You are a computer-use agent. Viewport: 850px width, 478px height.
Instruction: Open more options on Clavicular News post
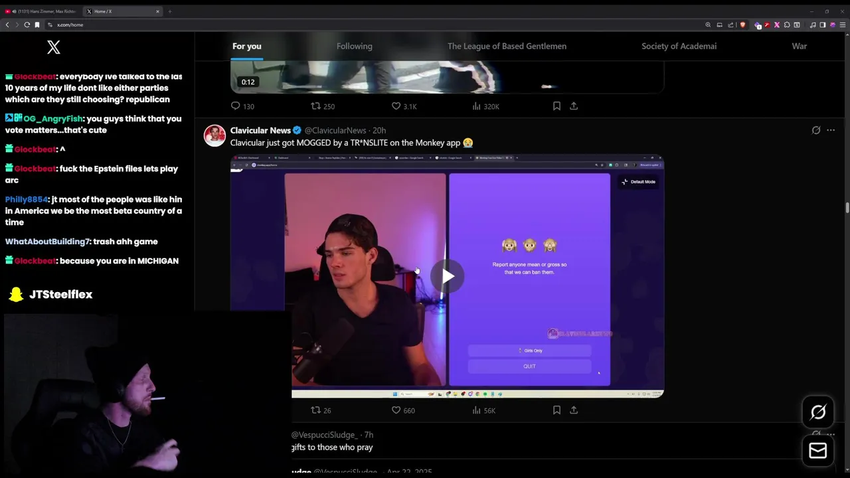(x=831, y=130)
